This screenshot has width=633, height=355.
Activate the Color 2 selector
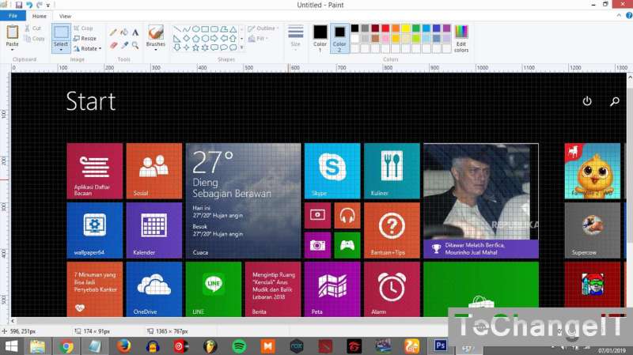point(339,38)
